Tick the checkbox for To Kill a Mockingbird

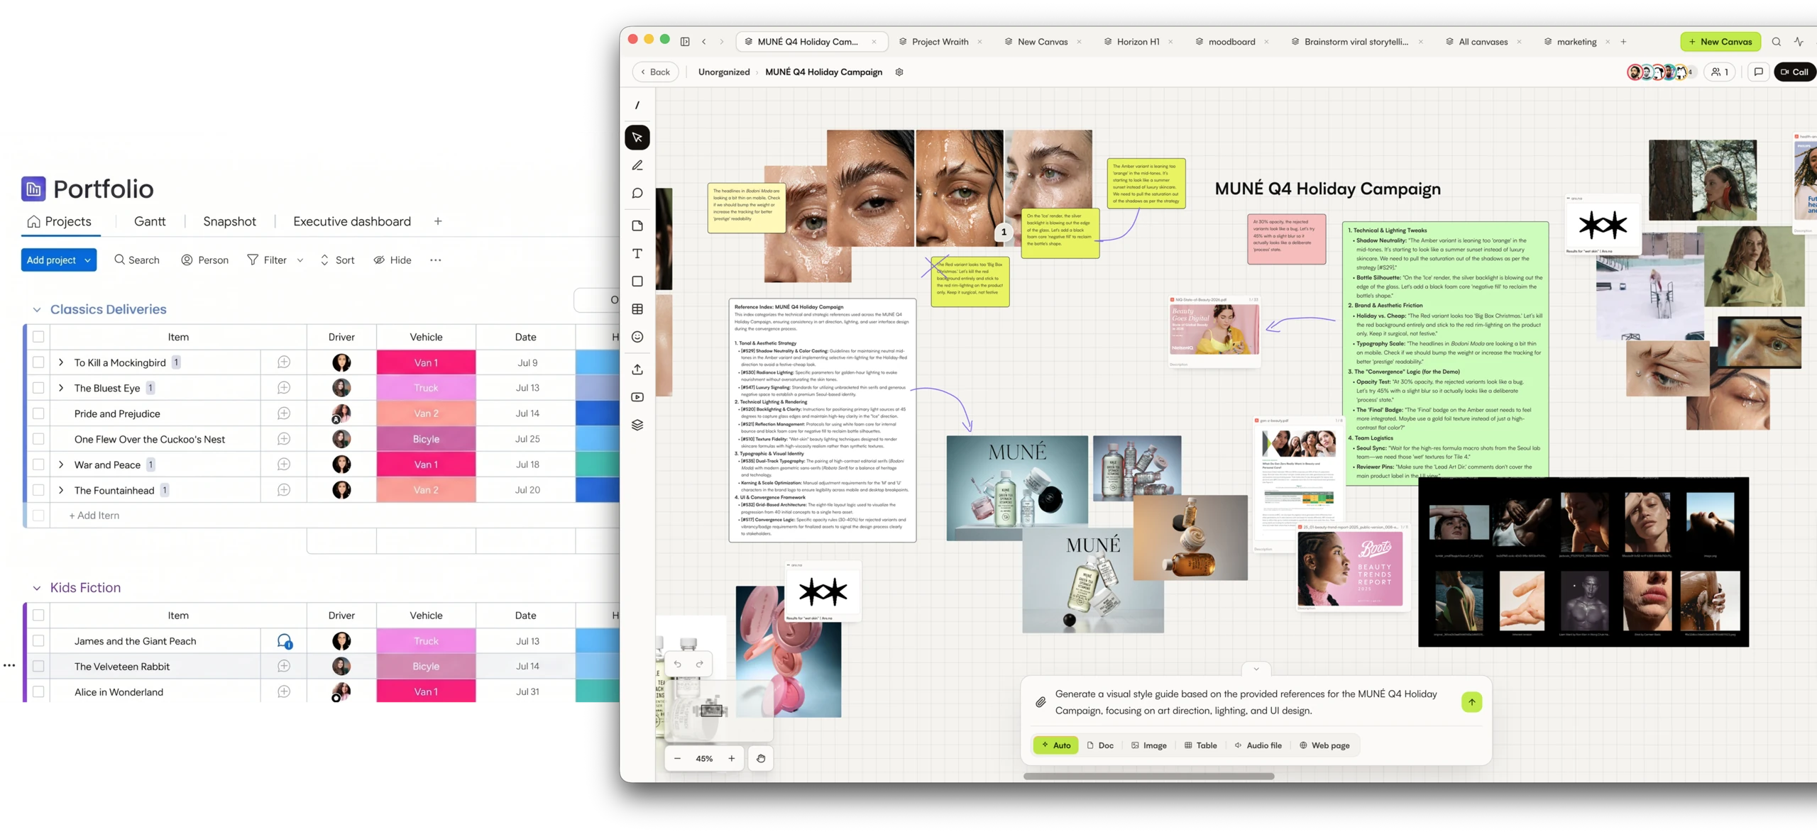pyautogui.click(x=38, y=362)
